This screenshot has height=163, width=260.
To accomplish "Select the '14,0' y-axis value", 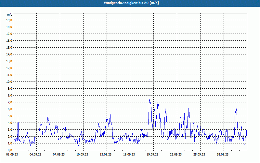I will [x=9, y=54].
